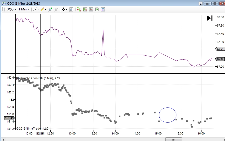The height and width of the screenshot is (141, 225).
Task: Open Strategies dollar-sign icon
Action: tap(97, 9)
